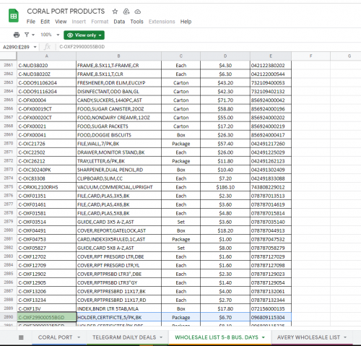Print the spreadsheet with printer icon
The height and width of the screenshot is (346, 361).
click(17, 35)
